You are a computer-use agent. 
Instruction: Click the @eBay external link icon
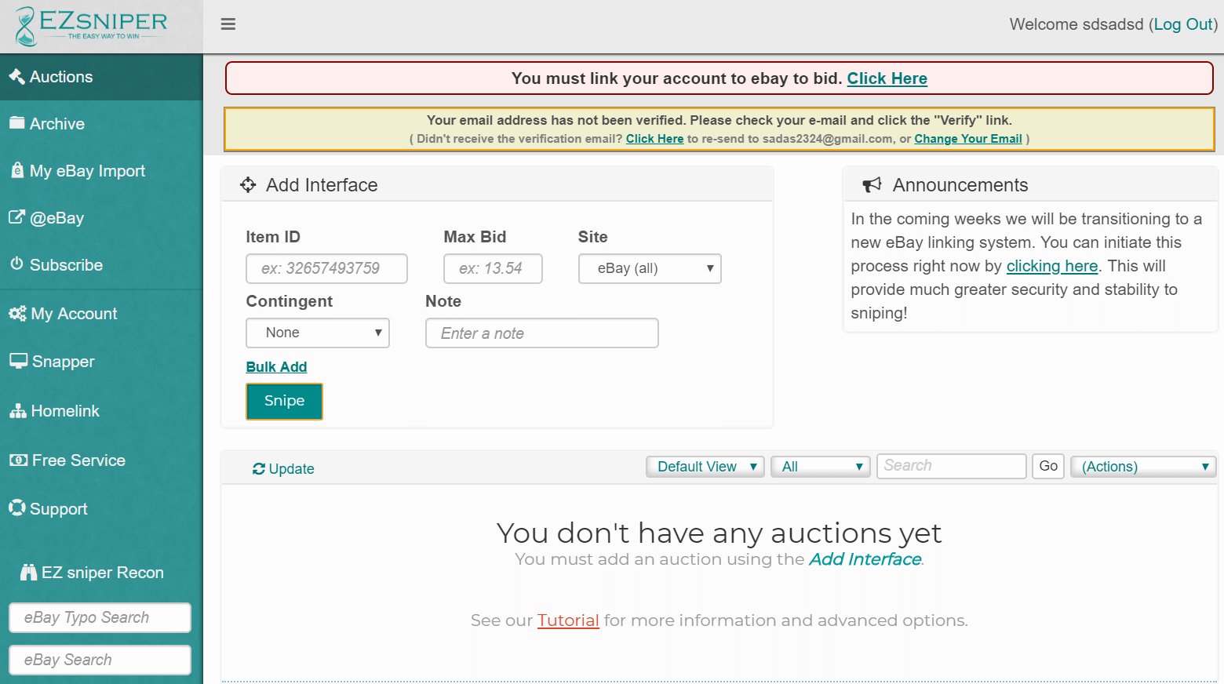click(x=16, y=216)
